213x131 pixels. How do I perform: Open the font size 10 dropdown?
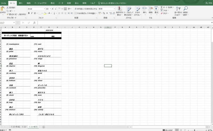50,9
